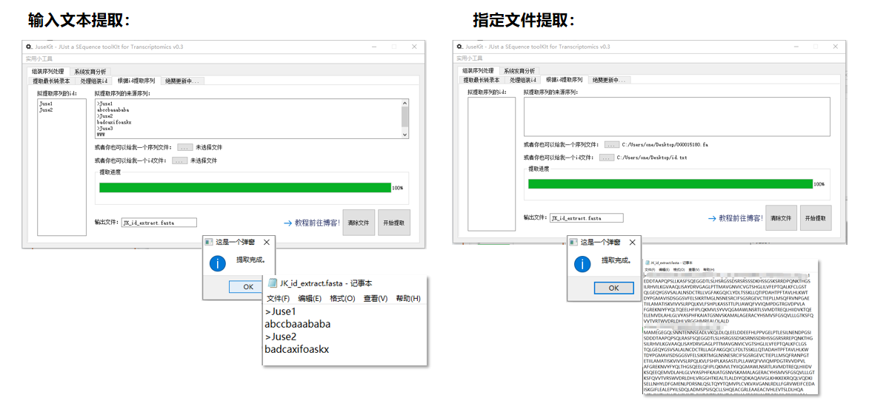Open 文件(F) menu in the large Notepad
This screenshot has width=872, height=409.
pyautogui.click(x=278, y=298)
